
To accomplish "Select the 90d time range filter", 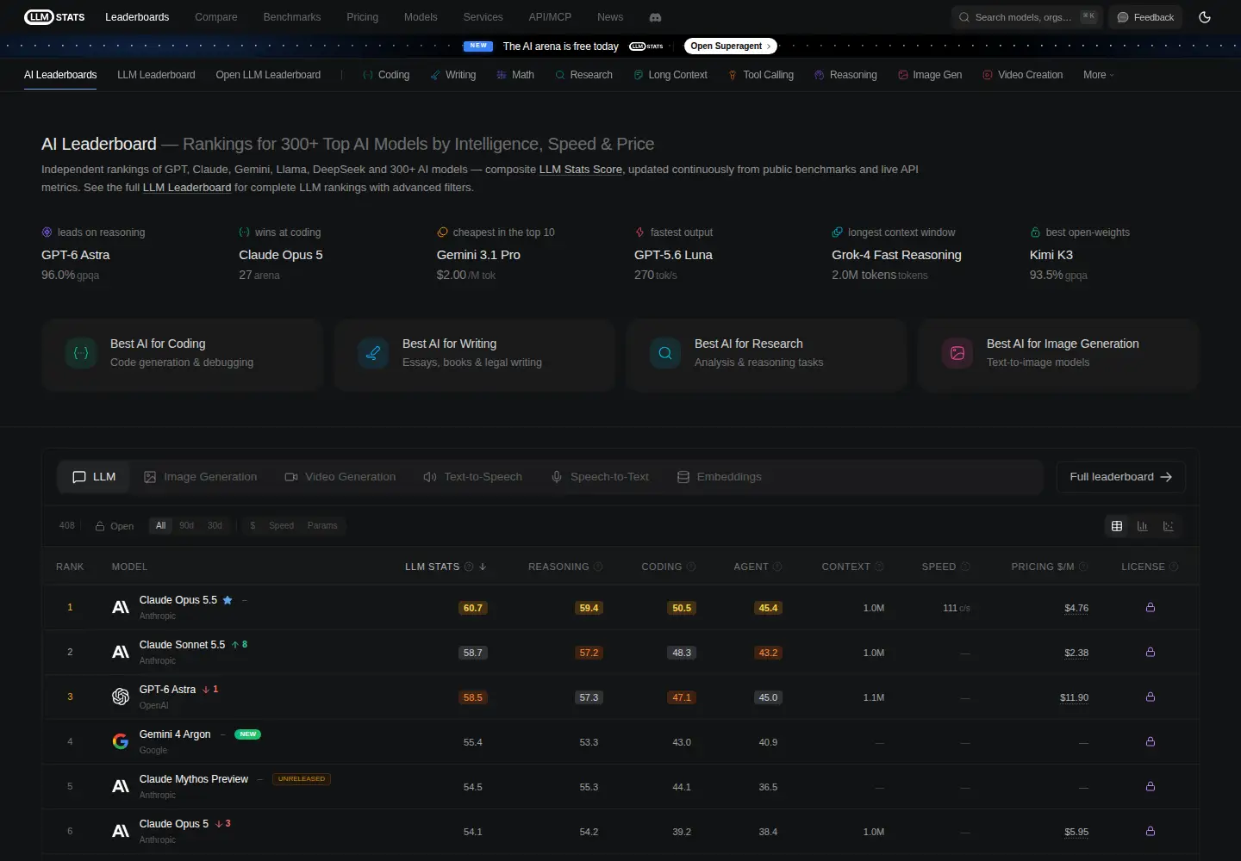I will [187, 525].
